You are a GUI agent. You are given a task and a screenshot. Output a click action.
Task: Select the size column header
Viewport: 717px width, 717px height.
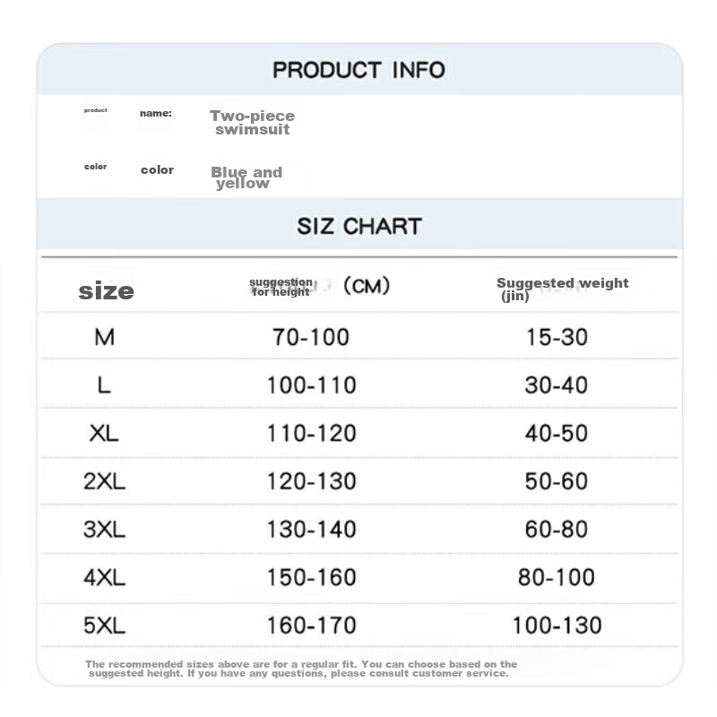pyautogui.click(x=106, y=290)
